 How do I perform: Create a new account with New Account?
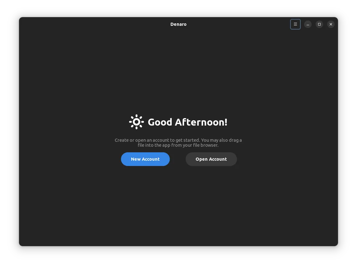[x=145, y=159]
